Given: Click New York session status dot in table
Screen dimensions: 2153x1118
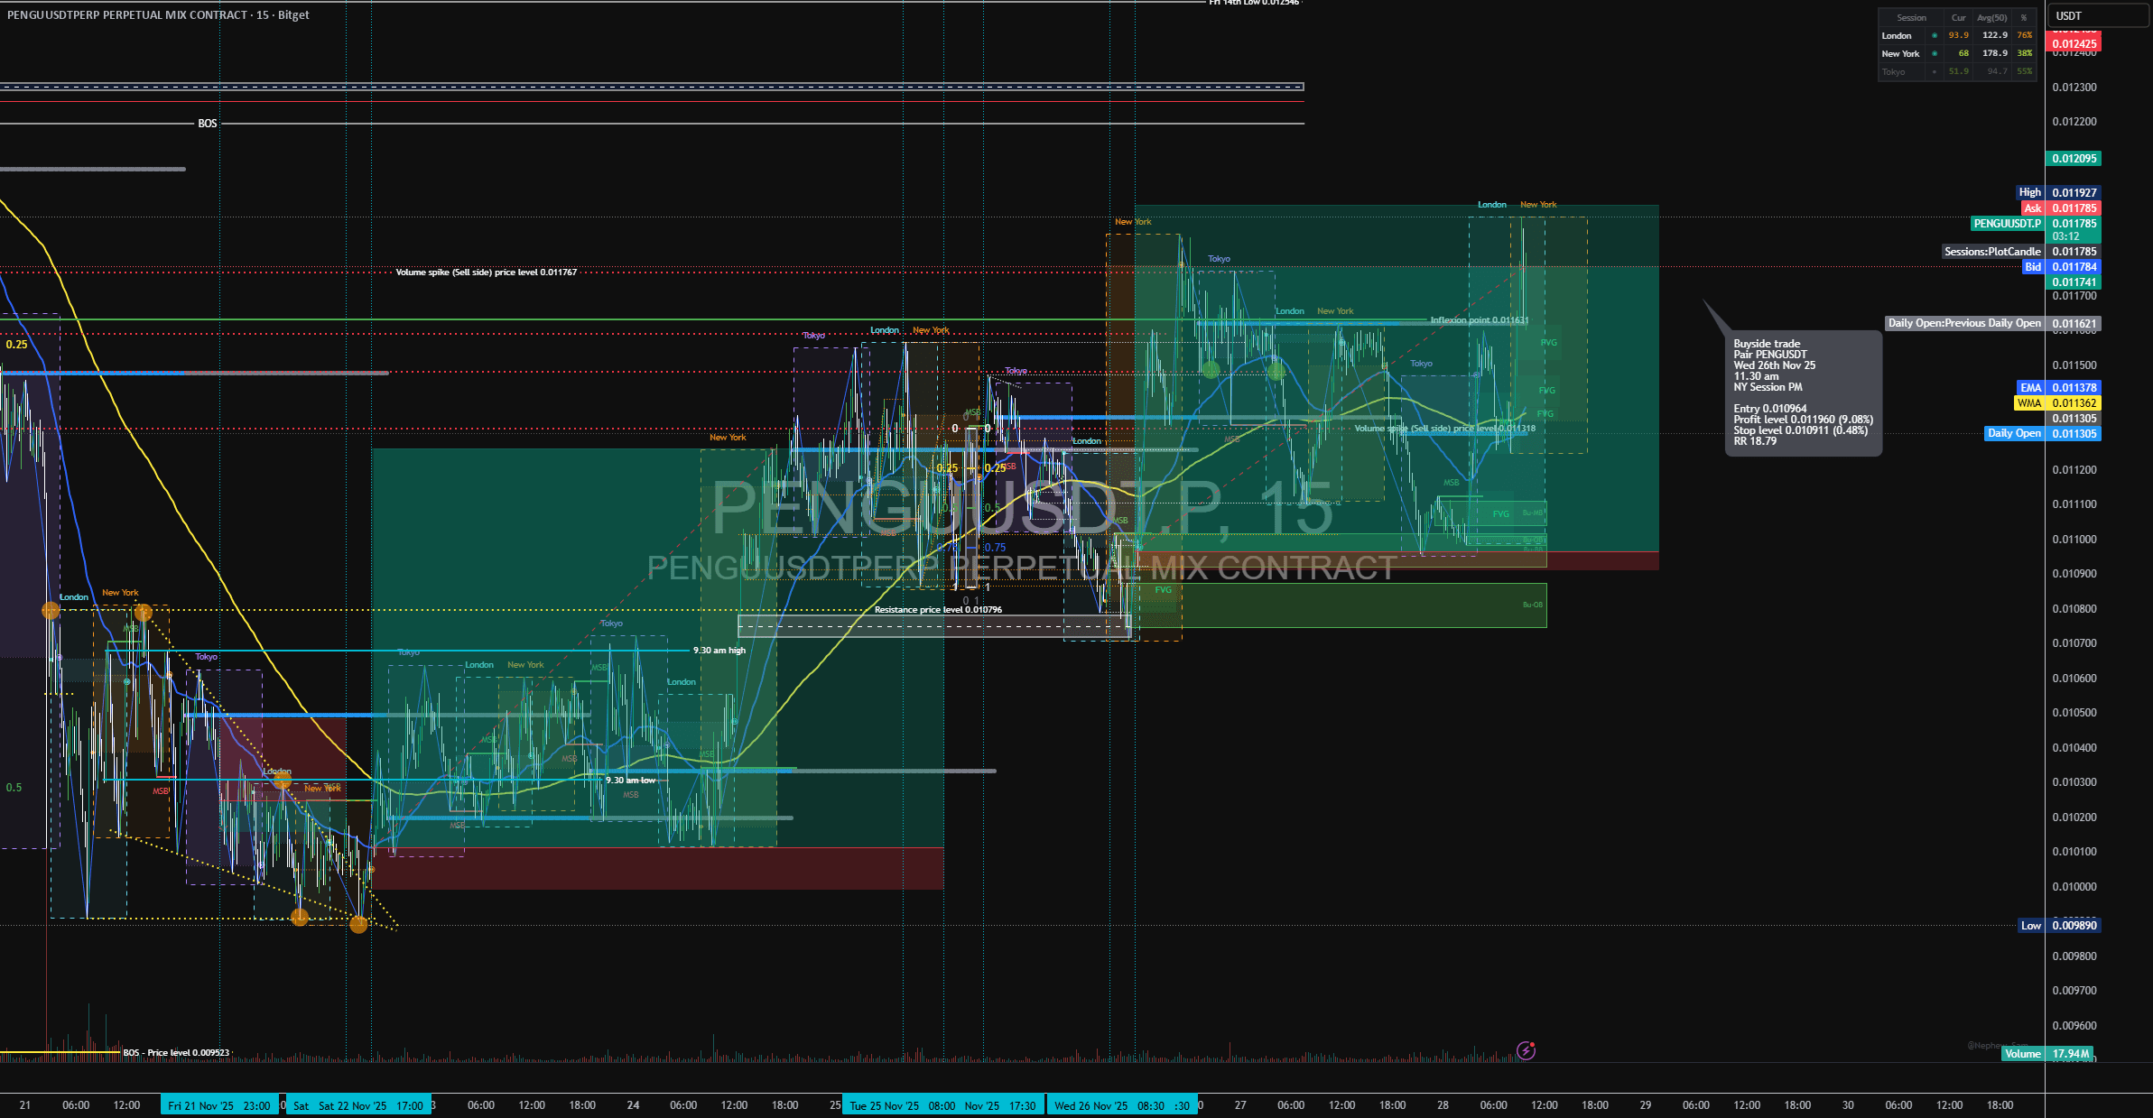Looking at the screenshot, I should [x=1934, y=54].
